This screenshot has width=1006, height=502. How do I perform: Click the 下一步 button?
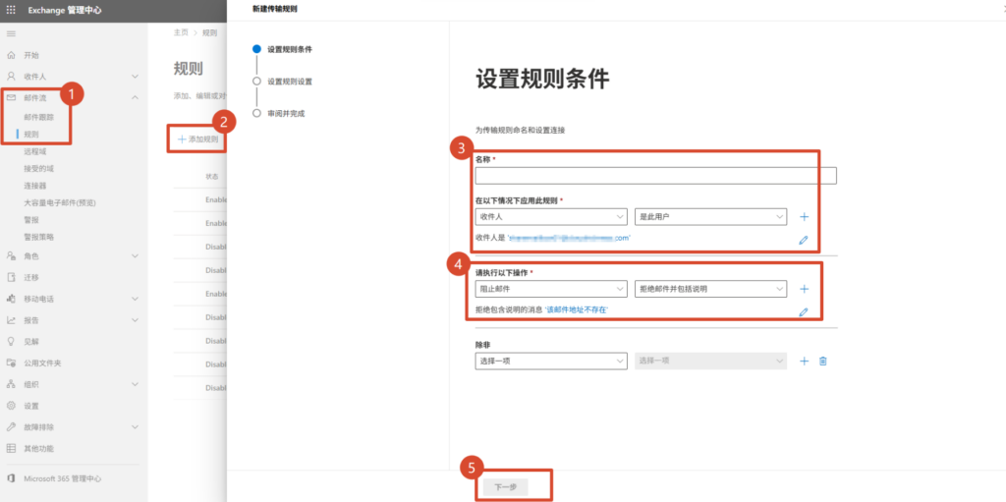click(505, 486)
